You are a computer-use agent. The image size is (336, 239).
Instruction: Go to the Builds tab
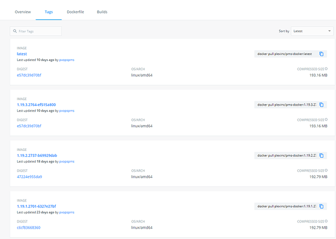(102, 12)
